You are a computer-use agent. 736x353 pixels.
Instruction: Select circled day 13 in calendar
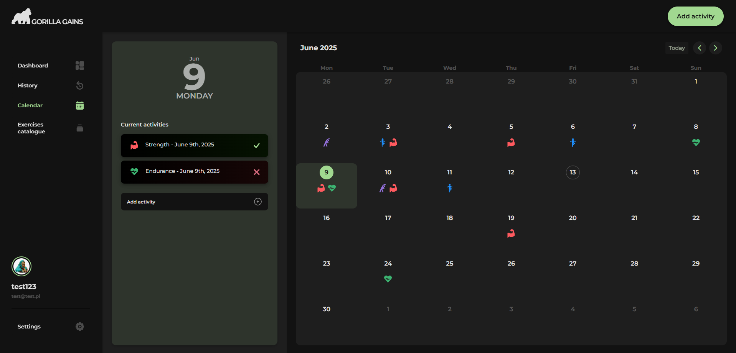pos(573,172)
